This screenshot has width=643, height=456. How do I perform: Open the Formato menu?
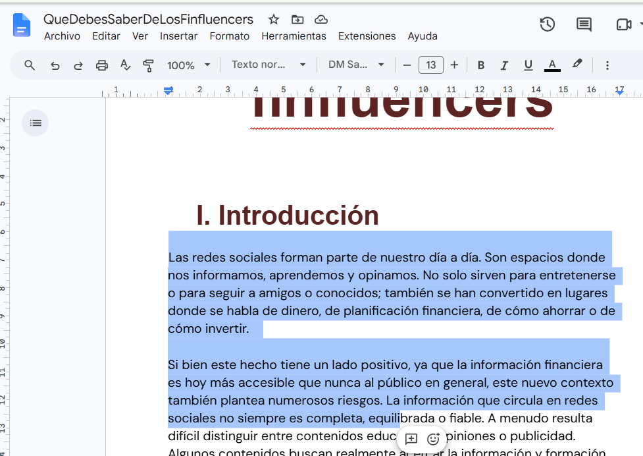[230, 36]
